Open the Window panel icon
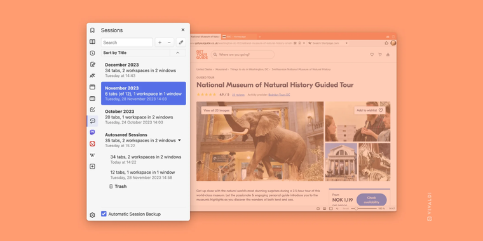 click(92, 87)
